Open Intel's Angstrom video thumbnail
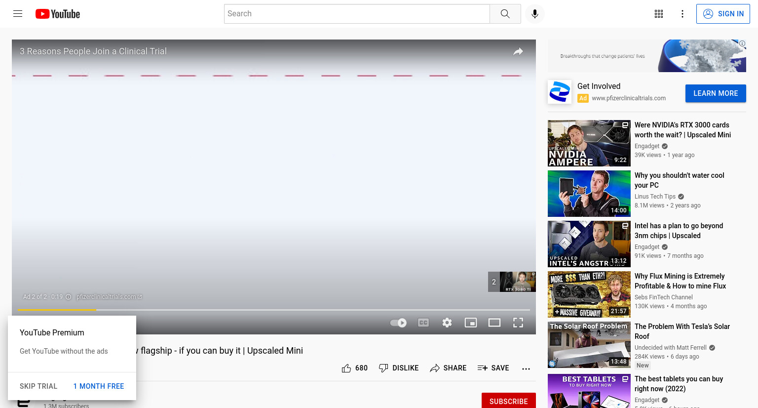 (x=589, y=244)
